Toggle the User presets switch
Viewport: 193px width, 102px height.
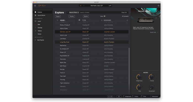point(105,16)
